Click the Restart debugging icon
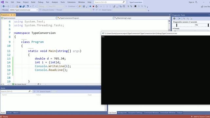The height and width of the screenshot is (118, 210). (x=96, y=6)
